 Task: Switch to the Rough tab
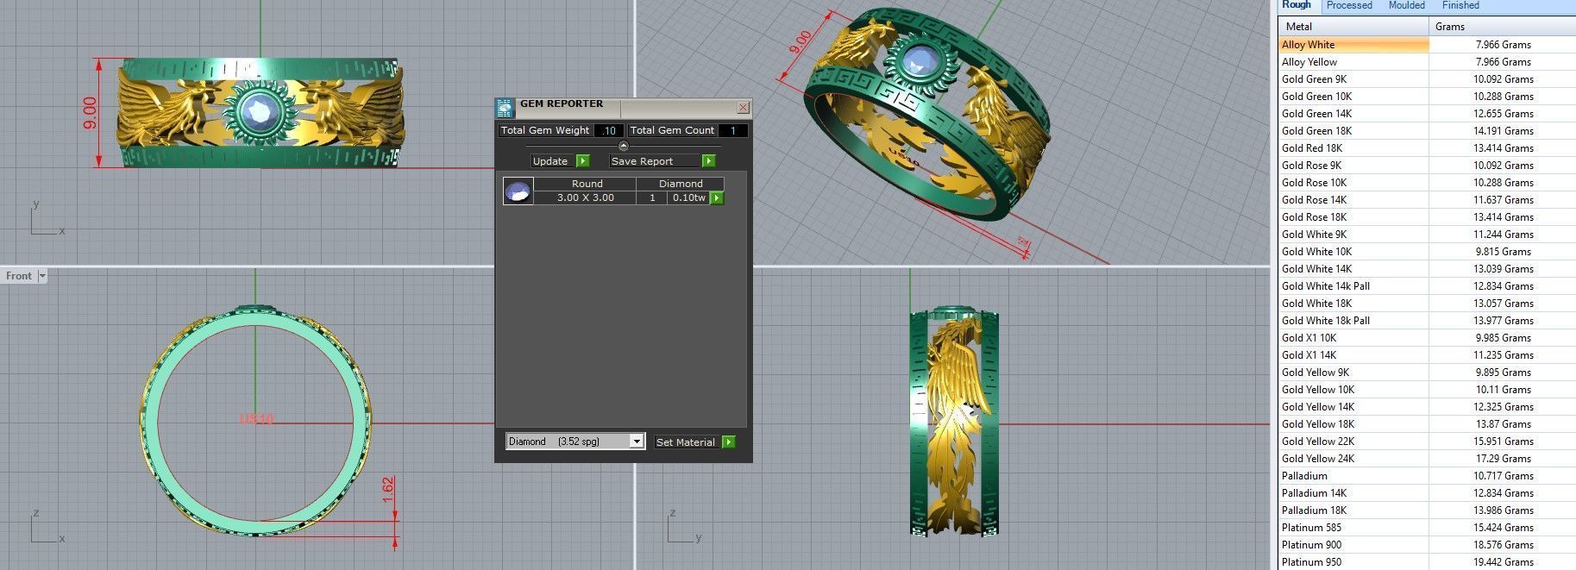point(1297,5)
